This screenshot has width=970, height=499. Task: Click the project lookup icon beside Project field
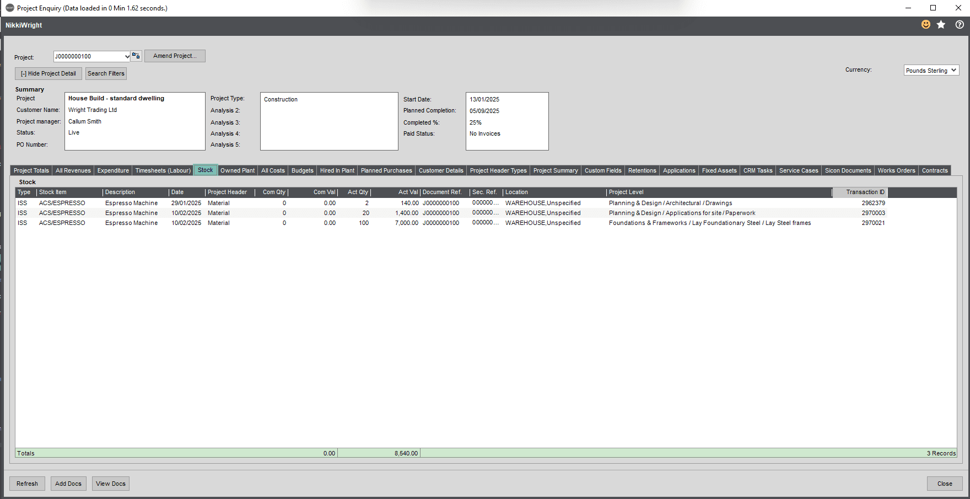pyautogui.click(x=136, y=56)
